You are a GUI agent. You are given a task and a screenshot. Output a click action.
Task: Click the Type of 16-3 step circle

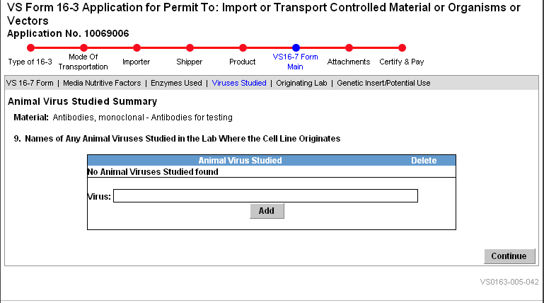pos(30,48)
